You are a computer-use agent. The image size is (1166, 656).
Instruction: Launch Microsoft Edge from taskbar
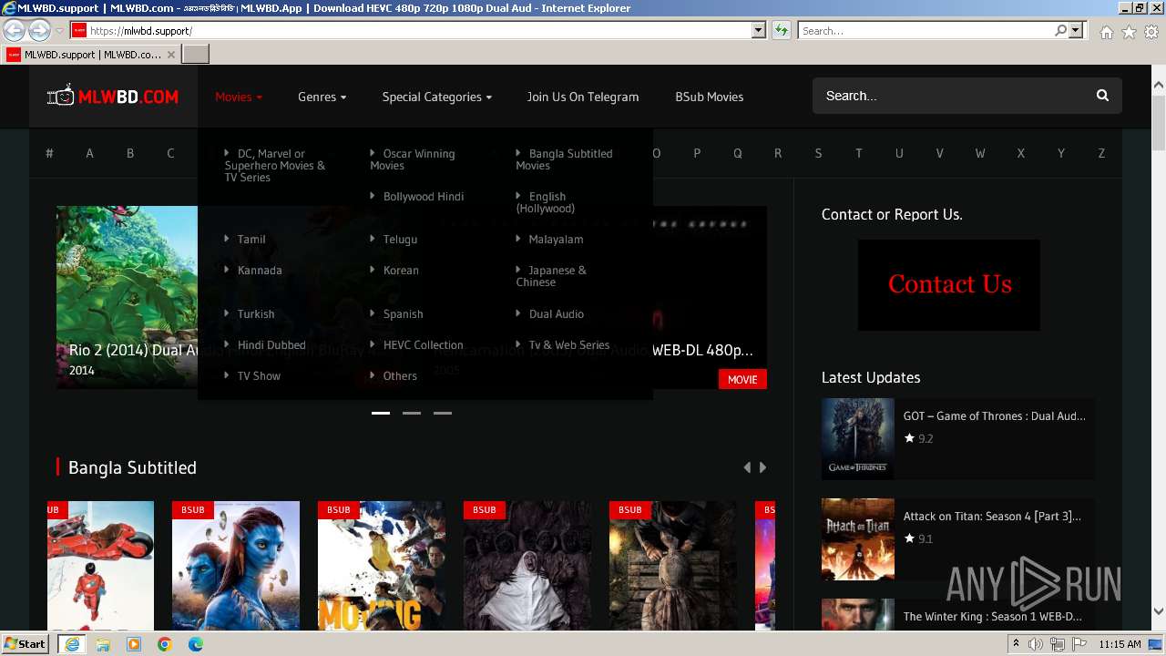[196, 644]
